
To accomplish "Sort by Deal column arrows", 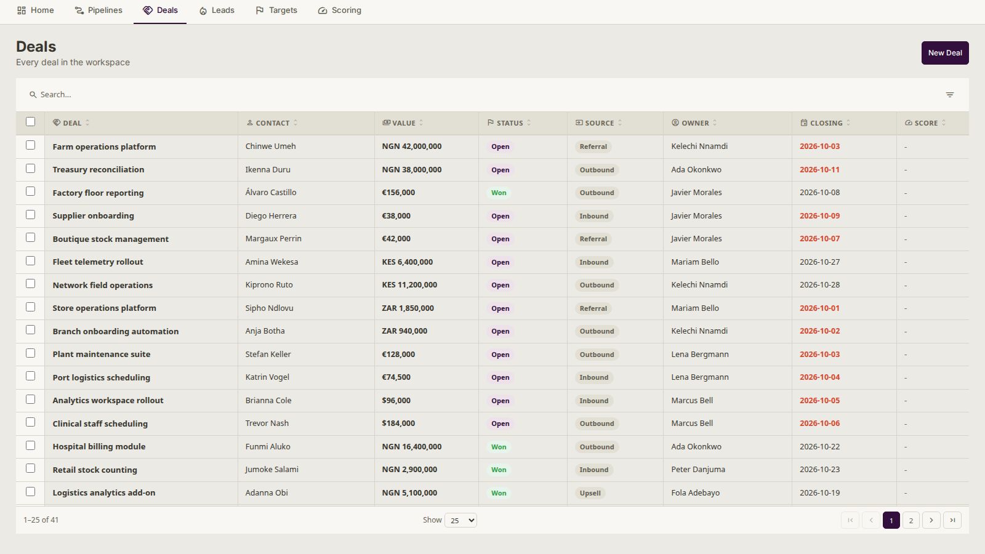I will (87, 123).
